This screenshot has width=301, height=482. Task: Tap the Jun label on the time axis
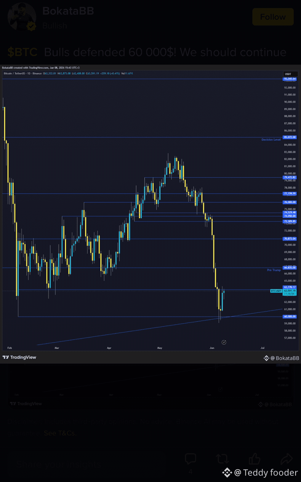212,348
